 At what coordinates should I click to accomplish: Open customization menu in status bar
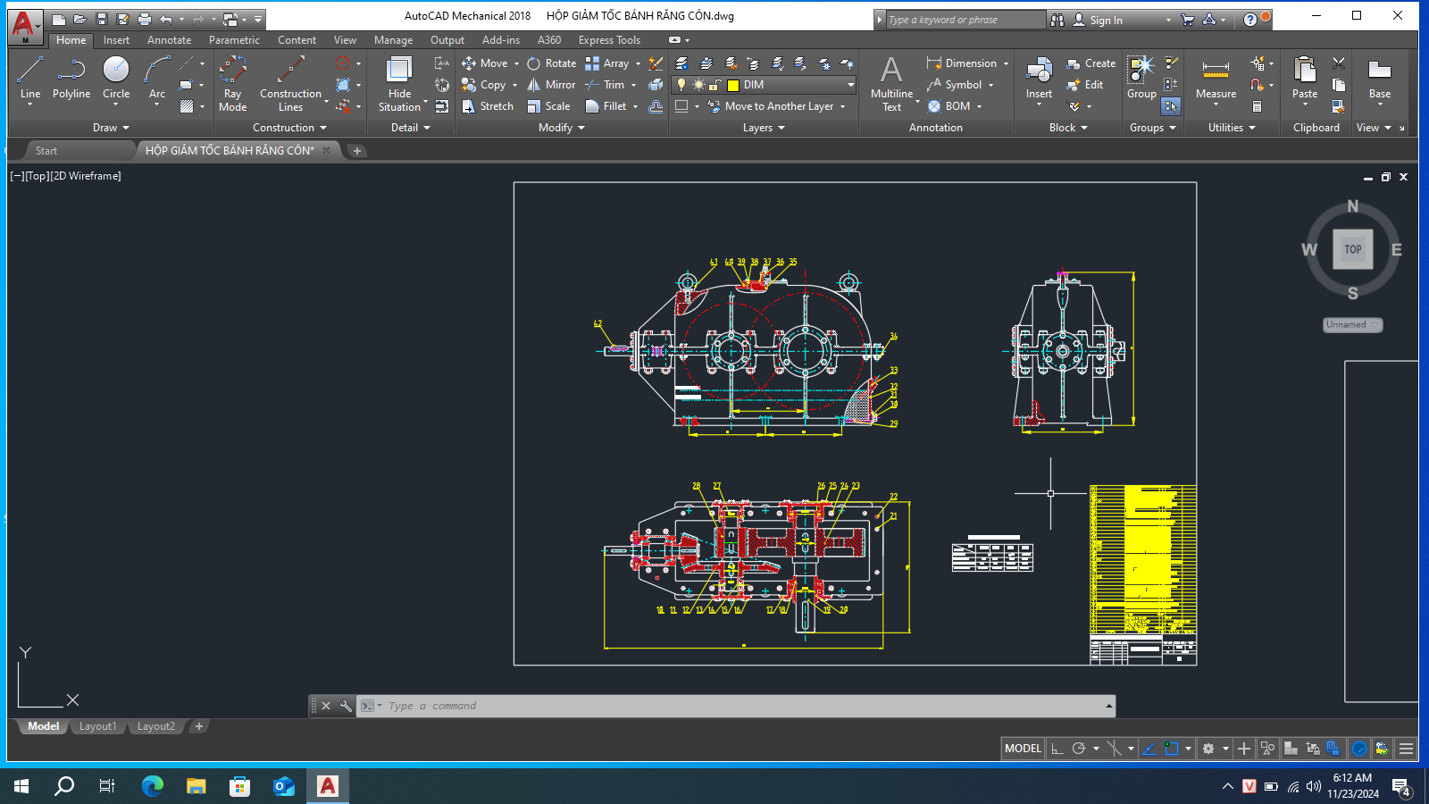(1406, 749)
